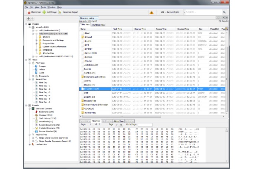This screenshot has width=253, height=169.
Task: Click the yellow warning triangle icon
Action: 151,12
